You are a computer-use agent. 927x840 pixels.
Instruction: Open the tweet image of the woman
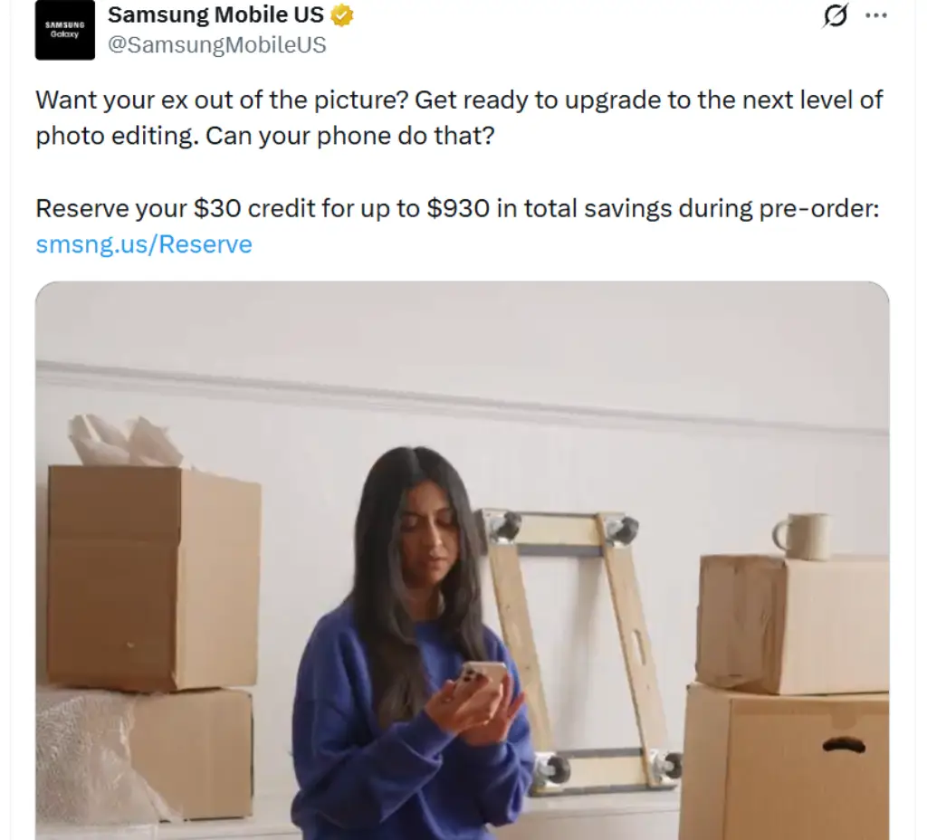point(463,560)
